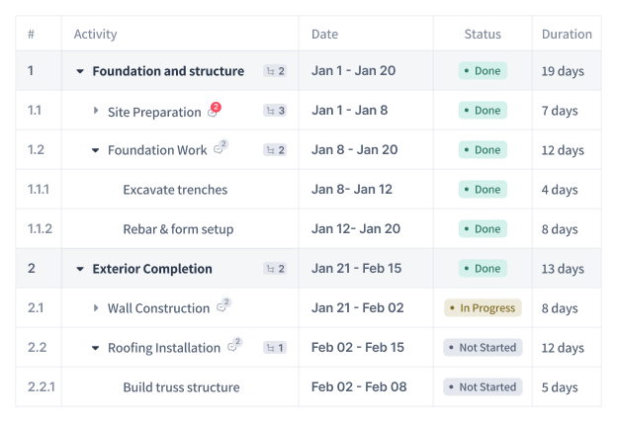This screenshot has height=422, width=617.
Task: Click the Duration column header
Action: tap(567, 35)
